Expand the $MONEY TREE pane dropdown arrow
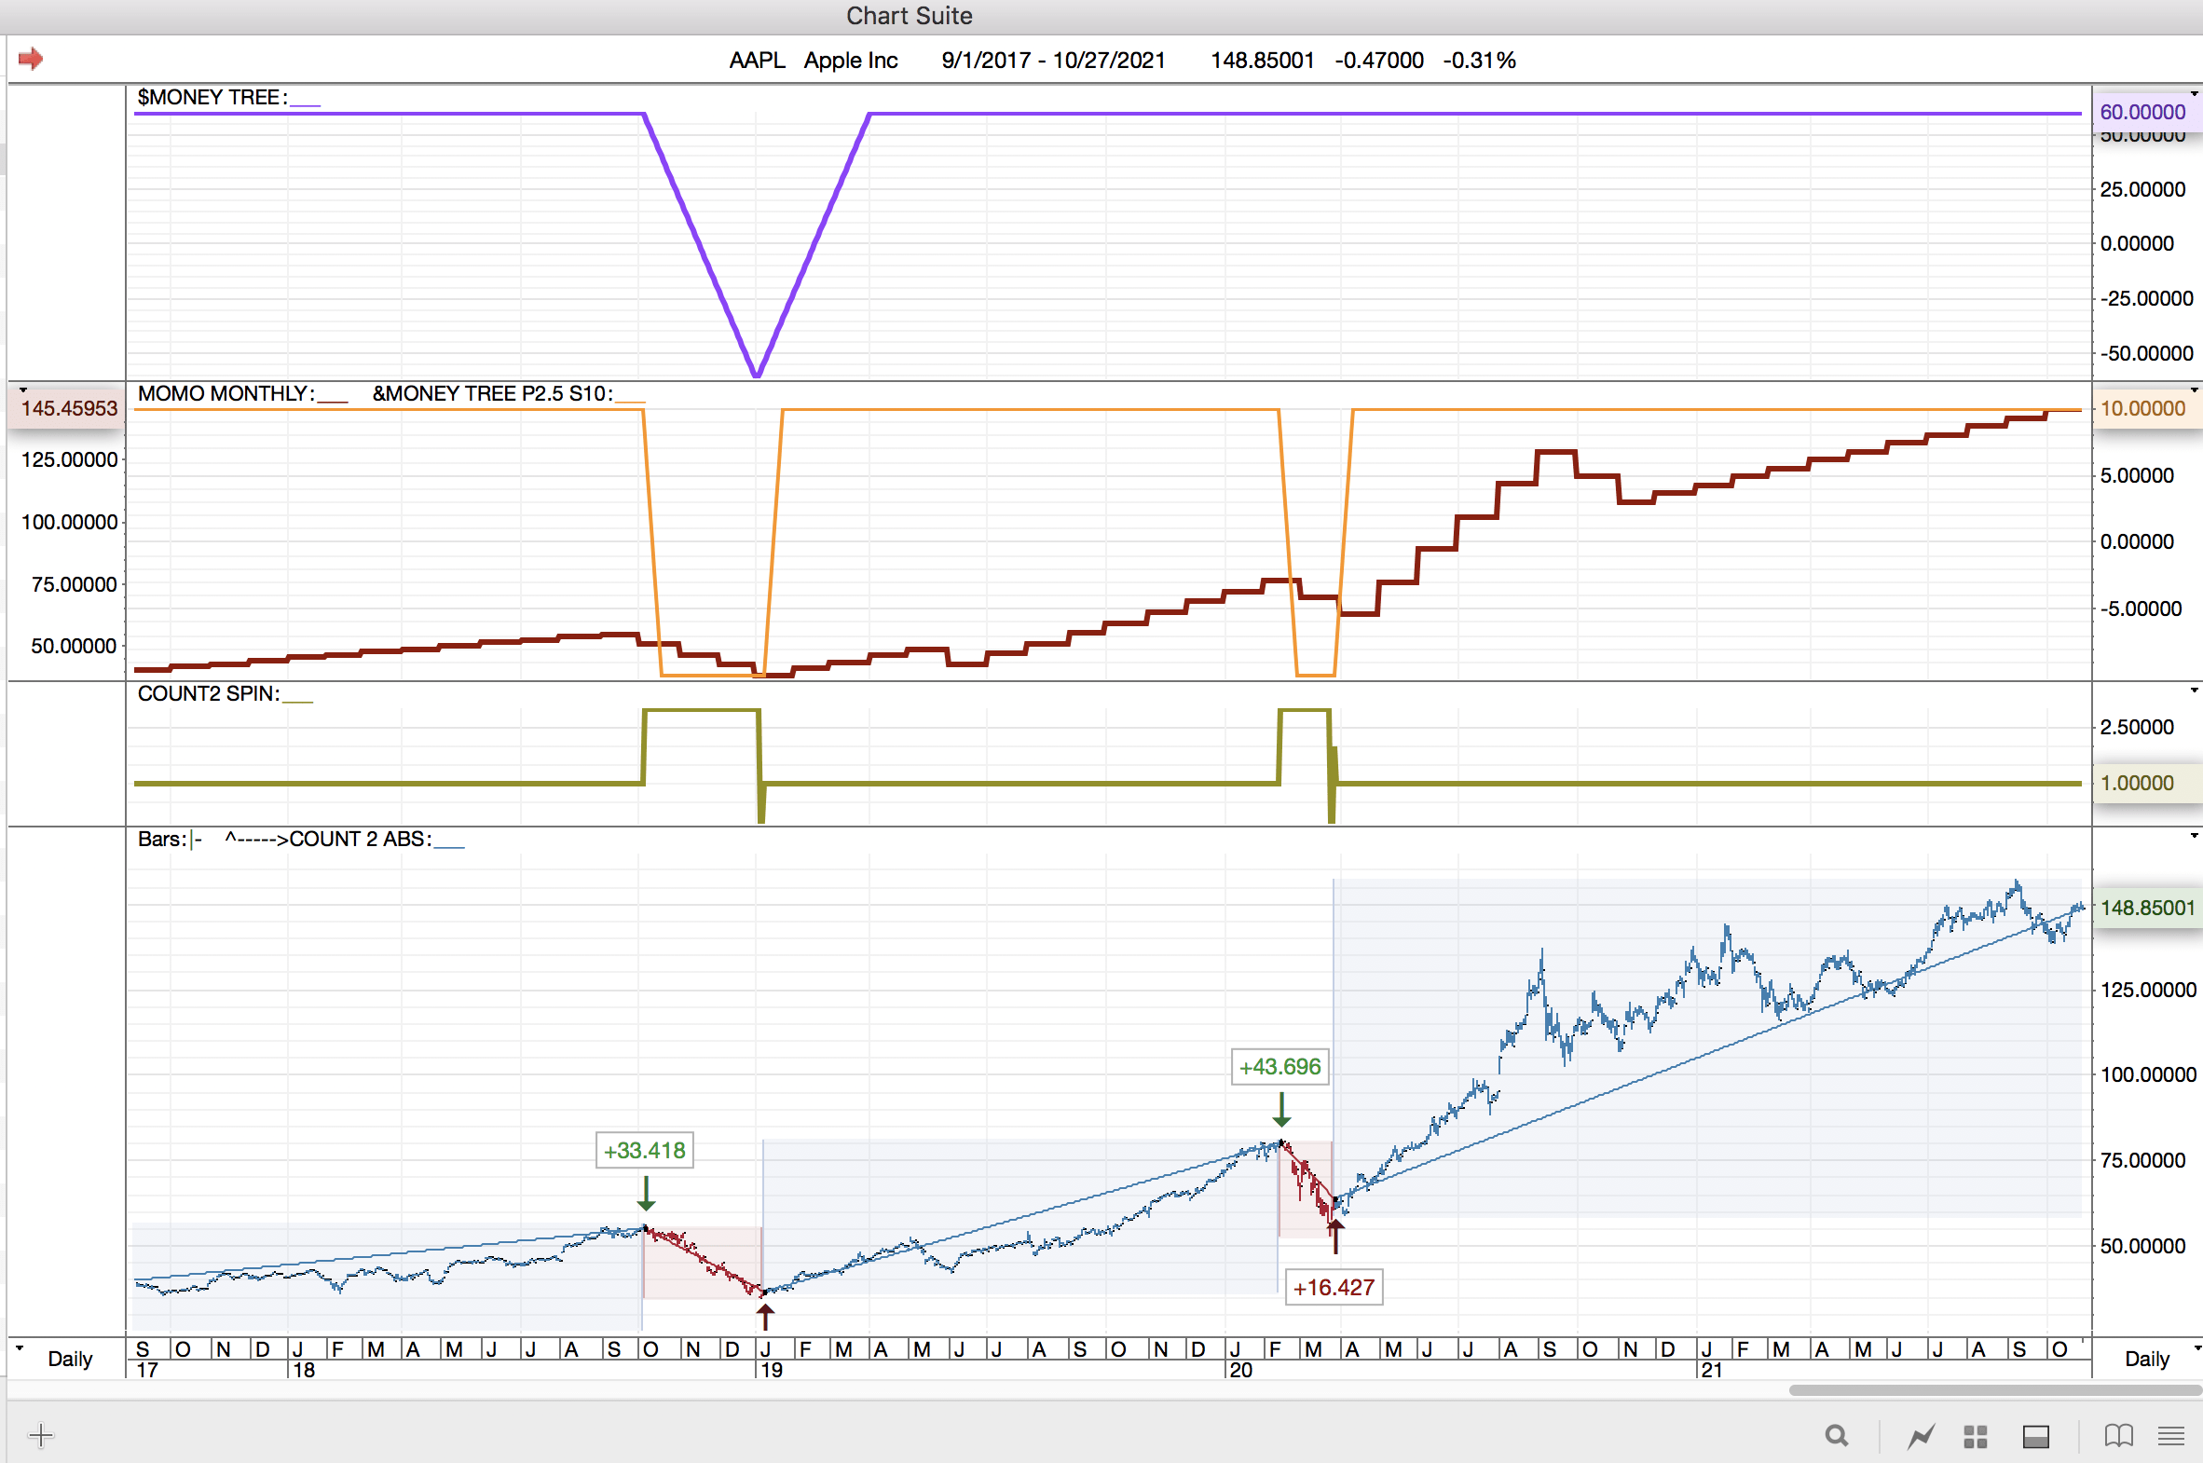Screen dimensions: 2203x1463 [x=2194, y=94]
